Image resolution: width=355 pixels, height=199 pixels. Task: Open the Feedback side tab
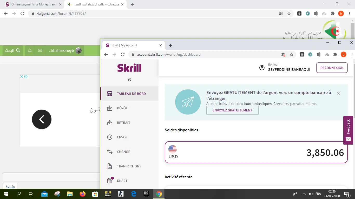[x=348, y=130]
